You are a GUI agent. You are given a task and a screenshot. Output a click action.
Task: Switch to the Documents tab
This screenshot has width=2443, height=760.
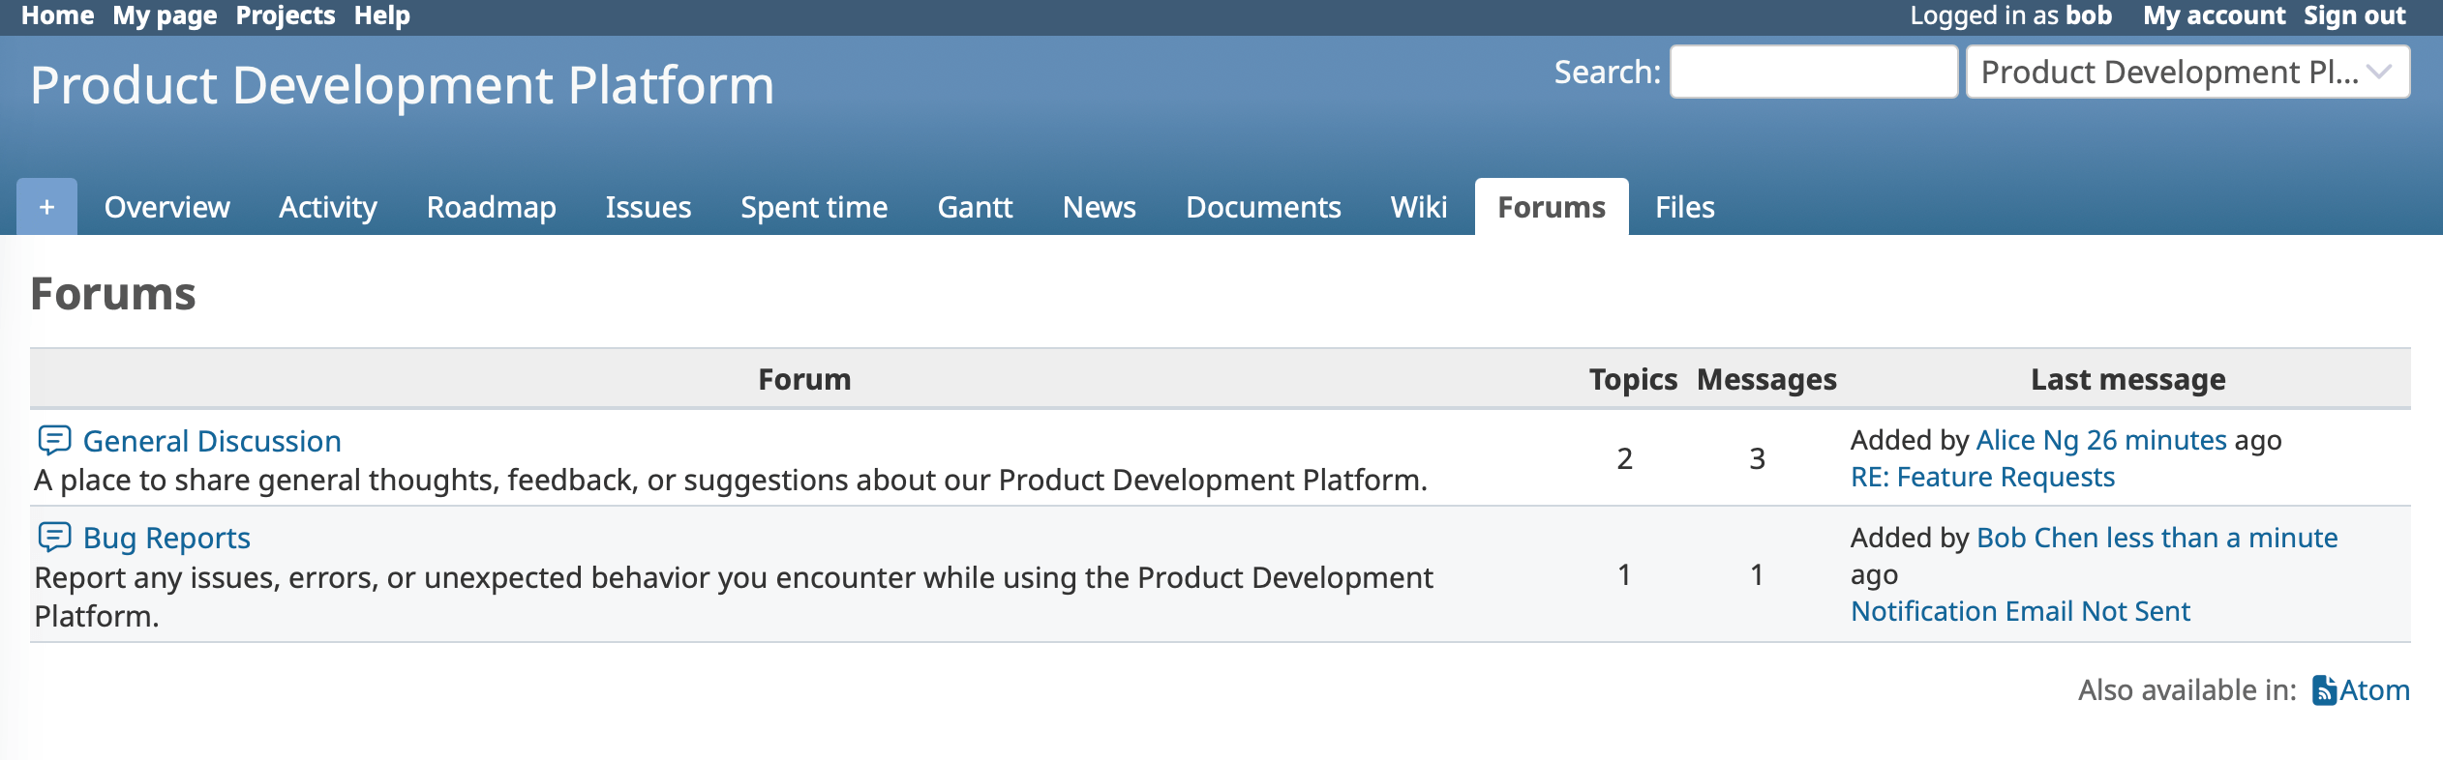(x=1263, y=207)
